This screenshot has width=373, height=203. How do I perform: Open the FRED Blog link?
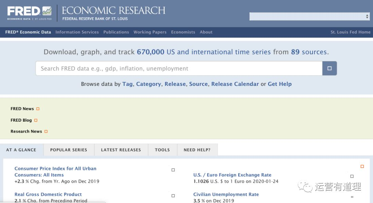click(21, 120)
